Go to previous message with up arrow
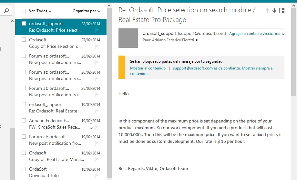This screenshot has width=297, height=180. 267,11
